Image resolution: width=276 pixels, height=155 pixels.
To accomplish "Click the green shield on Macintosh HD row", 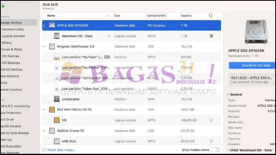I will [x=211, y=36].
